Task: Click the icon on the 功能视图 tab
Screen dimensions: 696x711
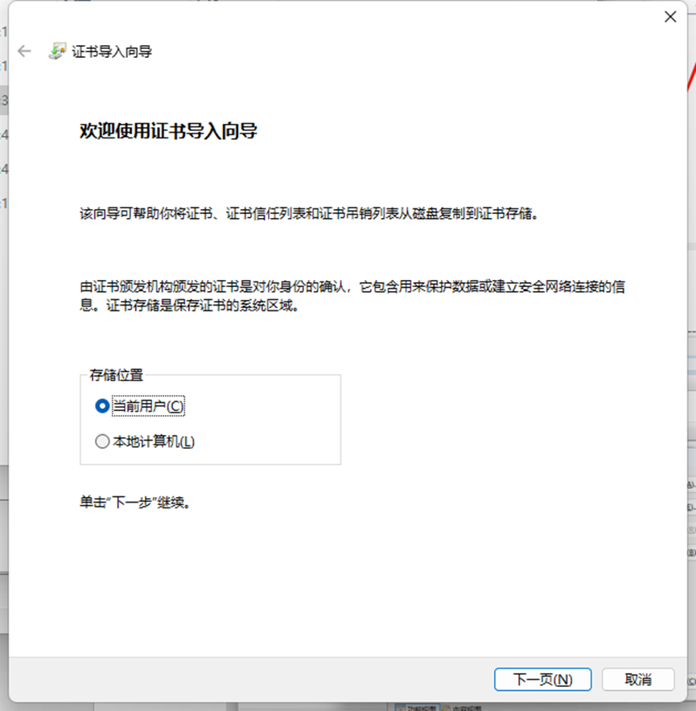Action: point(401,707)
